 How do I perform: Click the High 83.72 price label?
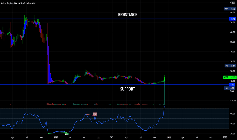point(230,9)
